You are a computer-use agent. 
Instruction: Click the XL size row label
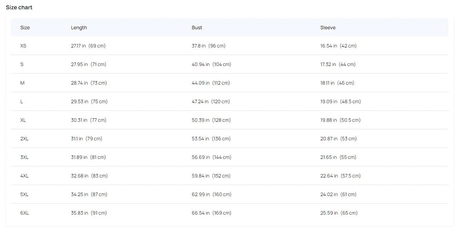point(23,120)
